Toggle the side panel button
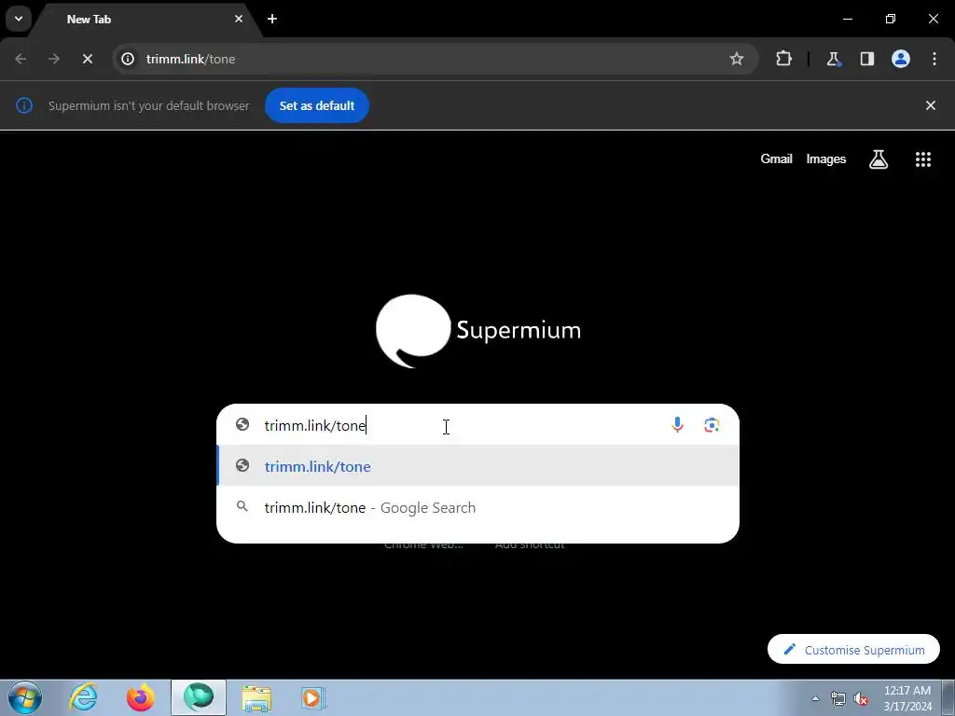 [x=866, y=59]
